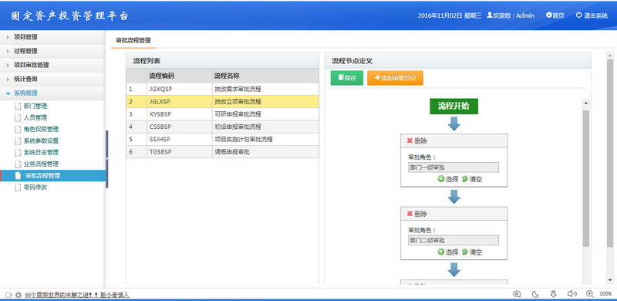Image resolution: width=617 pixels, height=301 pixels.
Task: Click the zoom magnifier icon beside 100%
Action: click(x=589, y=293)
